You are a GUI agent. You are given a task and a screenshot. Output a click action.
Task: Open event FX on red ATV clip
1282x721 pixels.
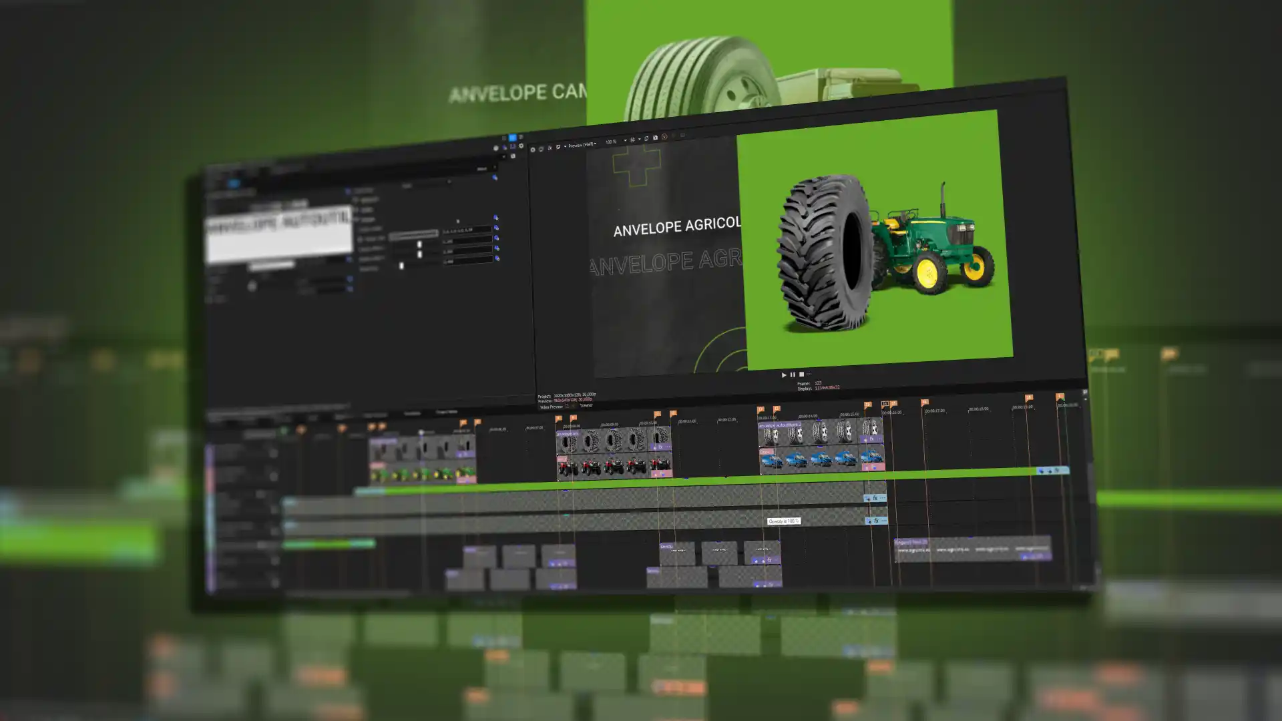point(662,474)
